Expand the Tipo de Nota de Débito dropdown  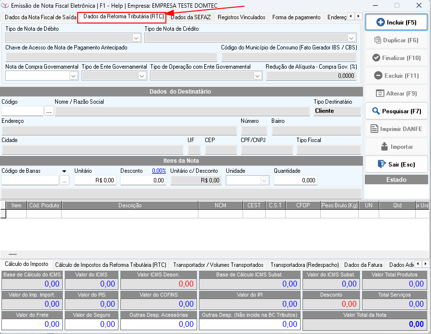[136, 37]
